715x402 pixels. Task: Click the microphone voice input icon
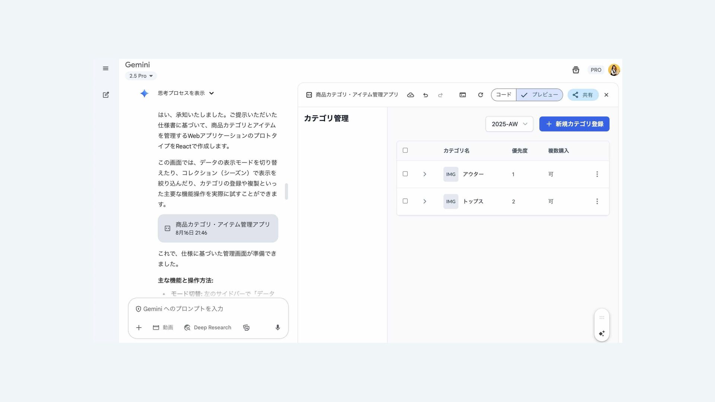pyautogui.click(x=277, y=328)
